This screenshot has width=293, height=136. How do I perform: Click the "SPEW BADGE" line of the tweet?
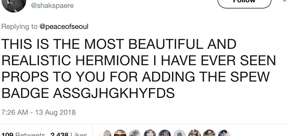click(x=88, y=93)
